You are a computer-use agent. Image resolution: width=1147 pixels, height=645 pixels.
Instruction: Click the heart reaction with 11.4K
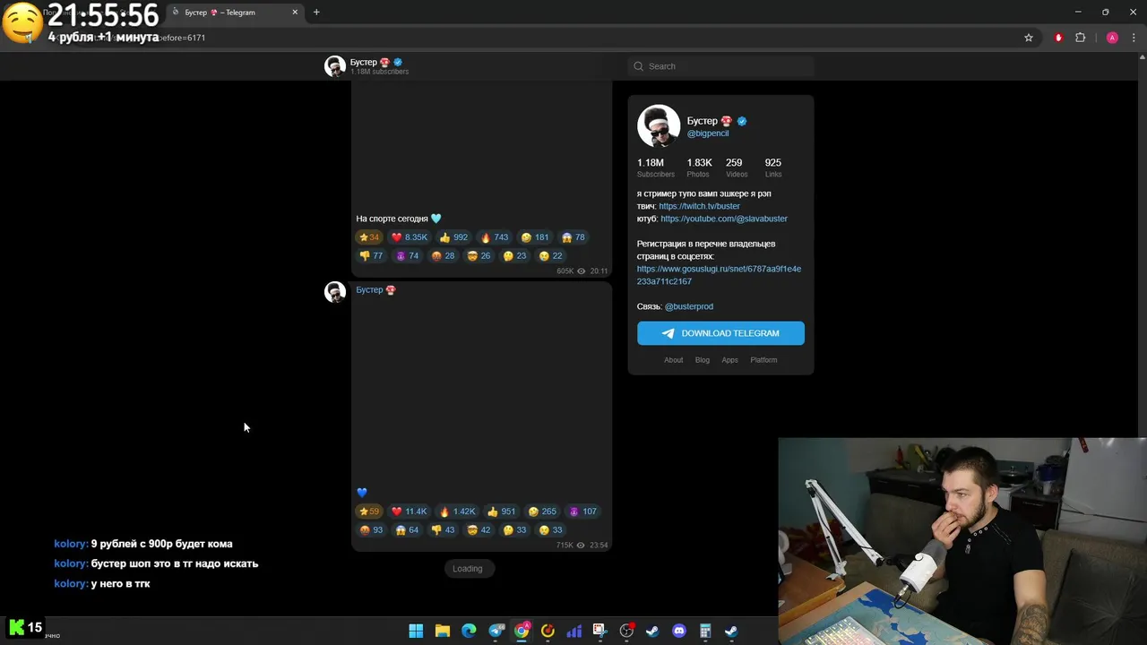(x=410, y=512)
